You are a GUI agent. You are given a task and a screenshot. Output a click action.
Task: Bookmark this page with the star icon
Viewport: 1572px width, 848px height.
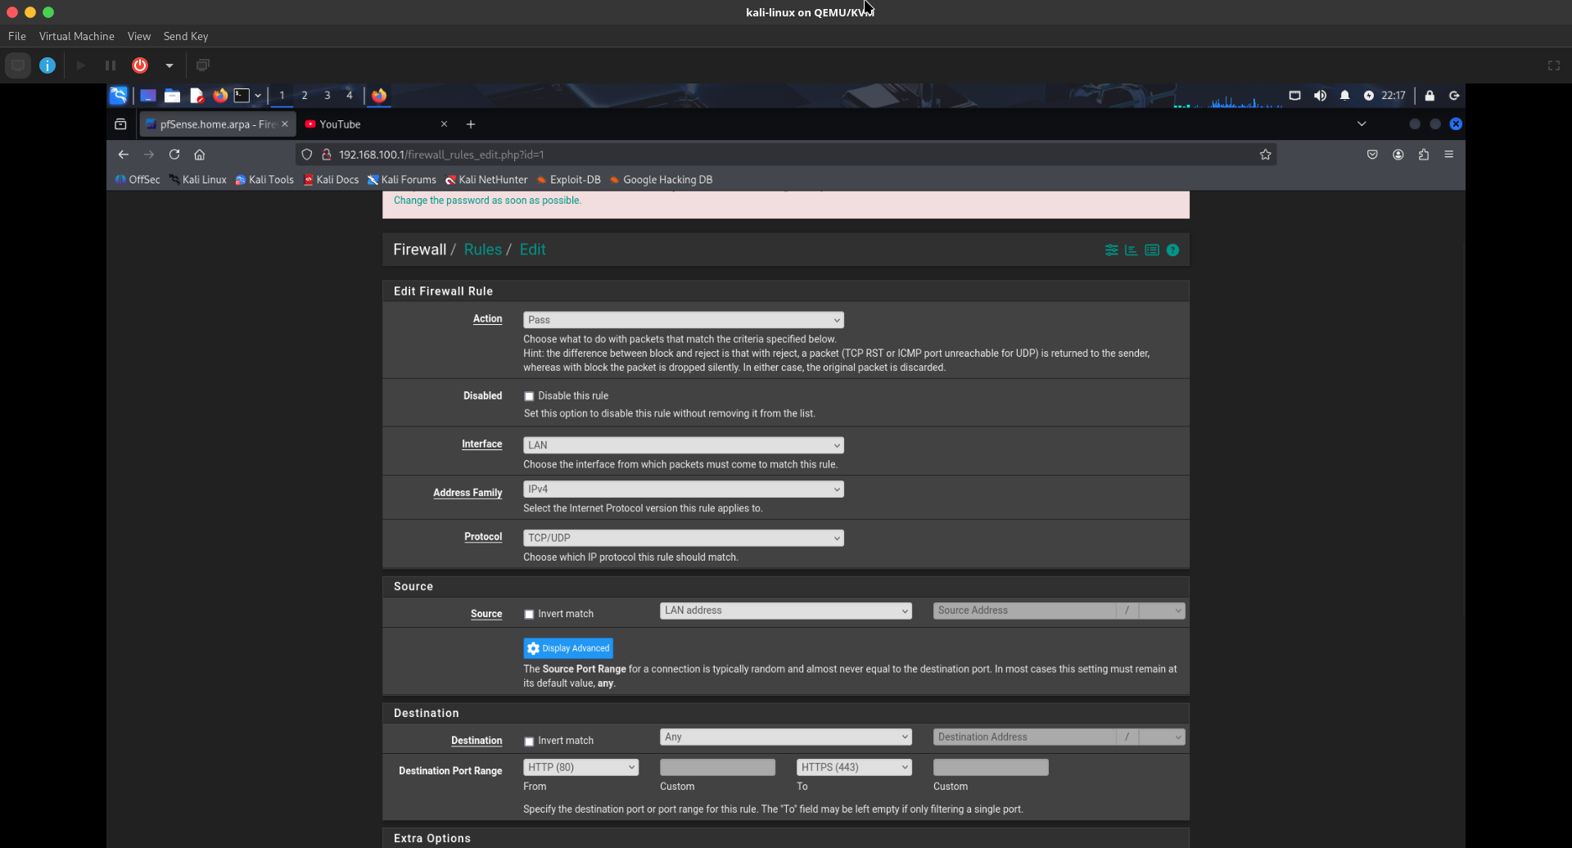[1265, 155]
